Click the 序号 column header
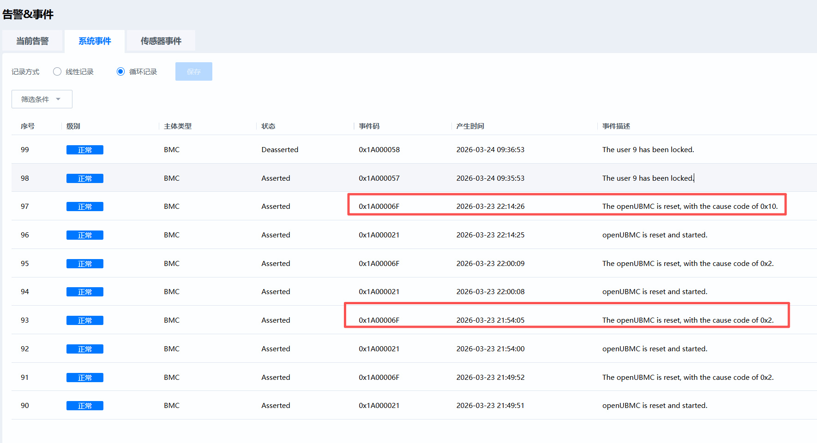The image size is (817, 443). (x=28, y=126)
